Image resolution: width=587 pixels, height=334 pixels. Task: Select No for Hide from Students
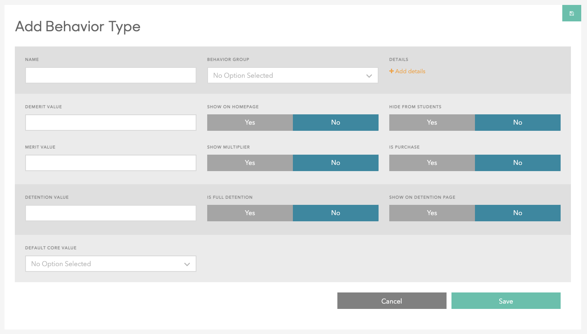[x=517, y=123]
